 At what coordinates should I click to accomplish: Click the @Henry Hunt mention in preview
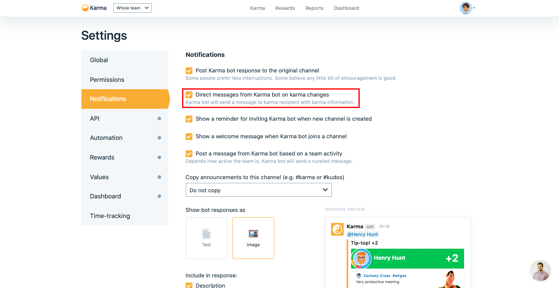363,234
